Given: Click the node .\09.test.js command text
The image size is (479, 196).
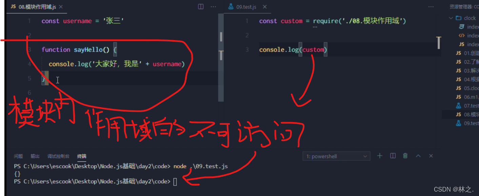Looking at the screenshot, I should coord(201,166).
